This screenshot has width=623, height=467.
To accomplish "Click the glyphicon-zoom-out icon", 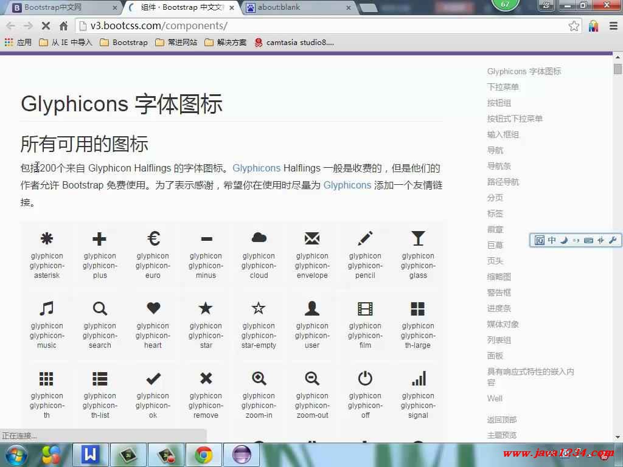I will [312, 378].
